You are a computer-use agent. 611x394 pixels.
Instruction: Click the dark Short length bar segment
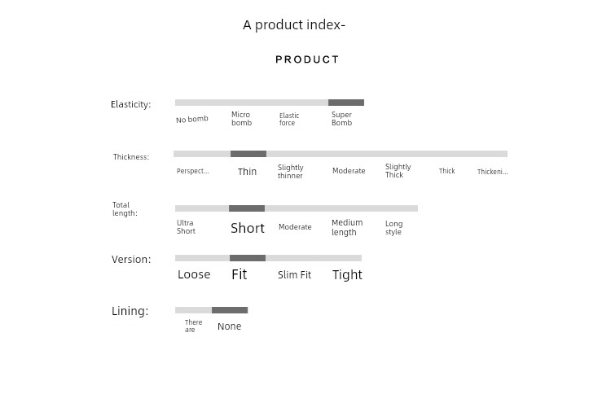247,208
